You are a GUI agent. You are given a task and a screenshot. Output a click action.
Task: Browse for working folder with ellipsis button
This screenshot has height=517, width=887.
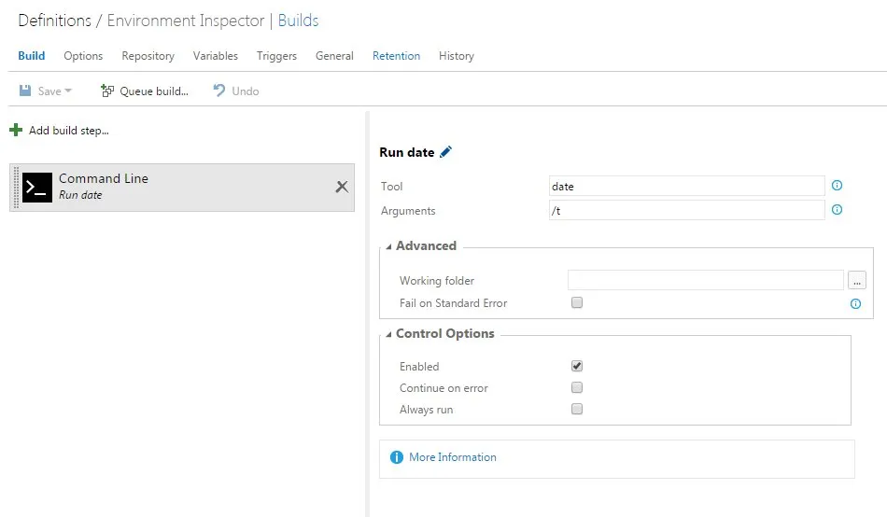click(x=857, y=280)
